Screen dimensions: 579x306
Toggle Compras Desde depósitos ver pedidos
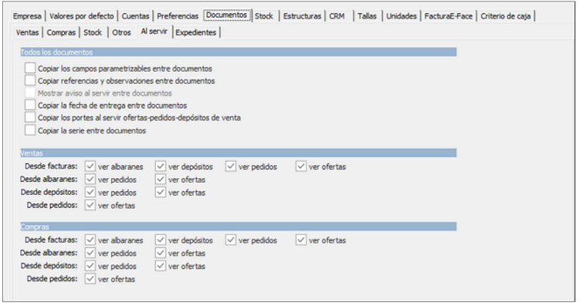[90, 266]
